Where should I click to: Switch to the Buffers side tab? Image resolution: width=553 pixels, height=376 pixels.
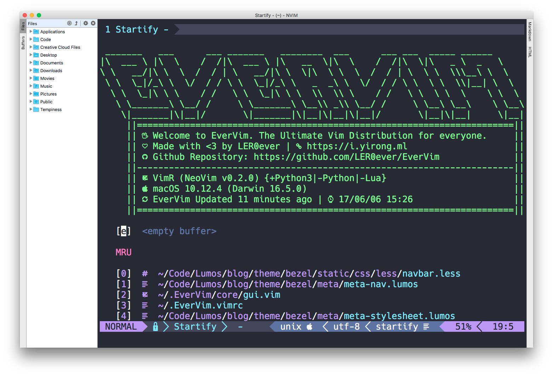click(x=23, y=42)
